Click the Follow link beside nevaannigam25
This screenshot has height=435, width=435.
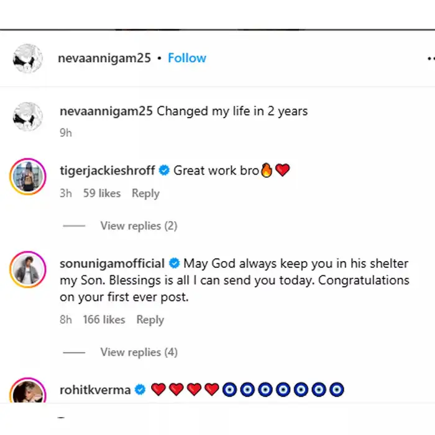(x=187, y=58)
